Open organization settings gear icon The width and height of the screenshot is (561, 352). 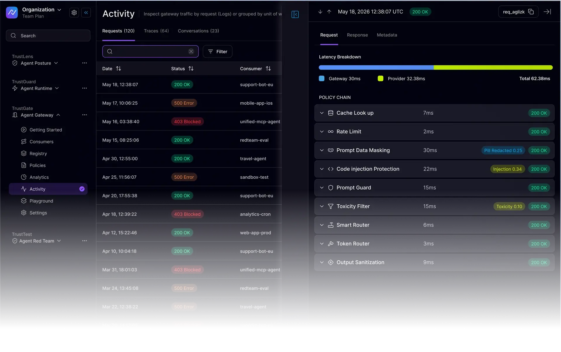coord(74,13)
